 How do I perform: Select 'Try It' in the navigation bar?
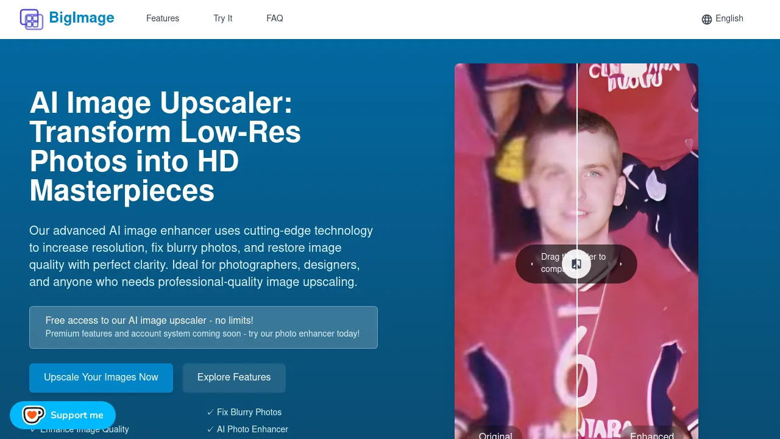click(222, 18)
